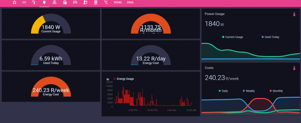Toggle Current Usage legend in Power Usage
Screen dimensions: 301x123
(232, 37)
